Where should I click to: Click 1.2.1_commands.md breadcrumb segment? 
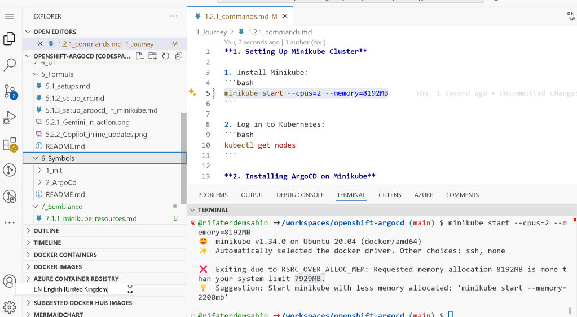click(280, 32)
